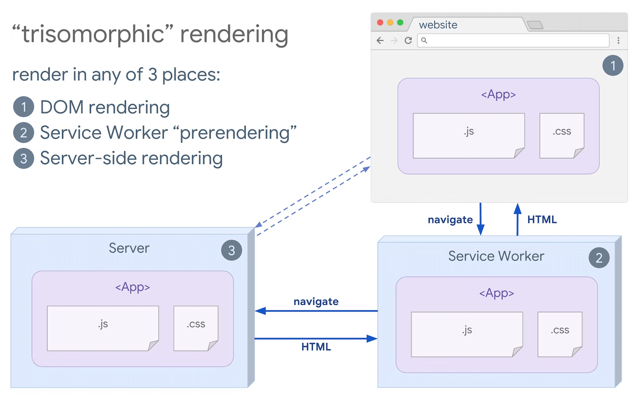Click the number 1 badge in browser window

pos(613,65)
